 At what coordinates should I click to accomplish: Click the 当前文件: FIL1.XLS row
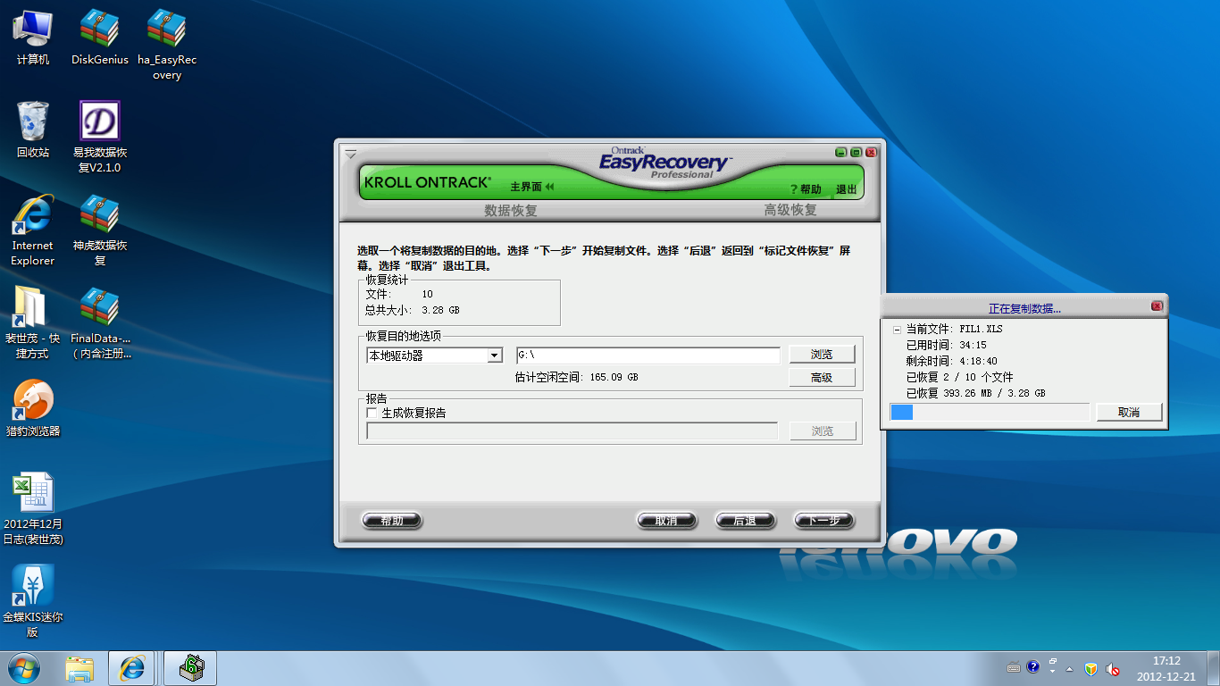pos(954,329)
